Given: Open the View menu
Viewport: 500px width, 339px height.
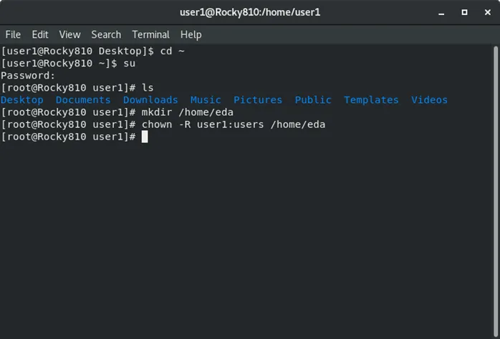Looking at the screenshot, I should 69,34.
